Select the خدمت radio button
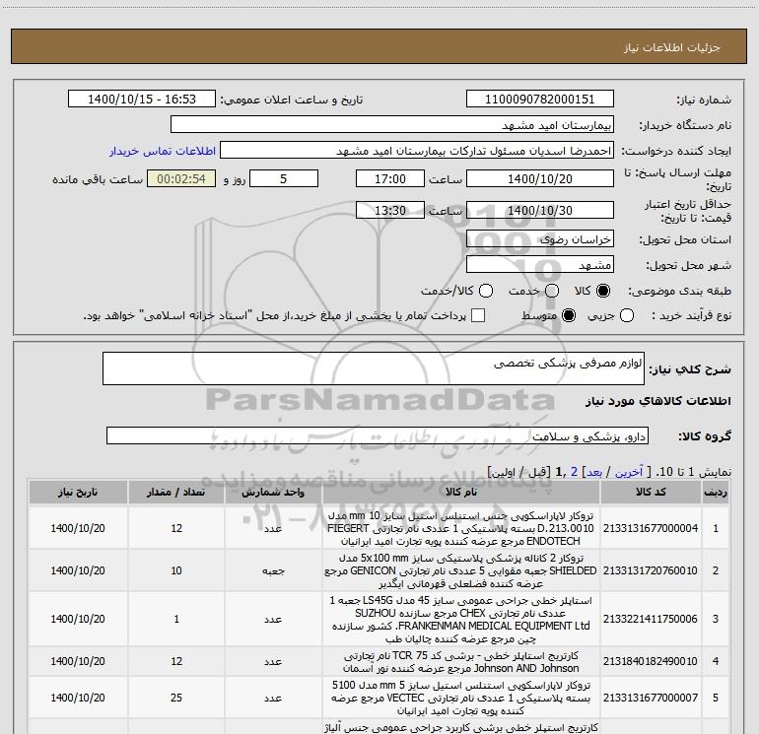This screenshot has height=734, width=759. point(552,291)
